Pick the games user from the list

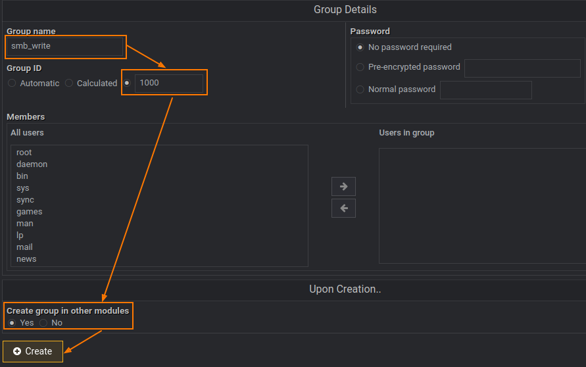pyautogui.click(x=29, y=212)
